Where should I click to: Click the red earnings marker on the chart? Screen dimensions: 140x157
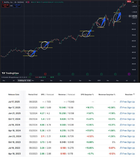coord(45,74)
